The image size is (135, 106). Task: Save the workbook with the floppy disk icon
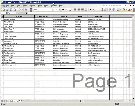coord(11,10)
